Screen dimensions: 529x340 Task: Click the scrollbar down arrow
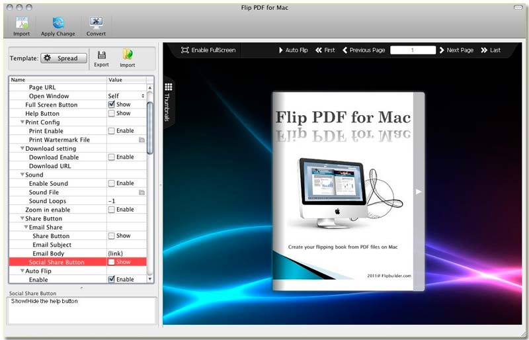click(x=150, y=279)
